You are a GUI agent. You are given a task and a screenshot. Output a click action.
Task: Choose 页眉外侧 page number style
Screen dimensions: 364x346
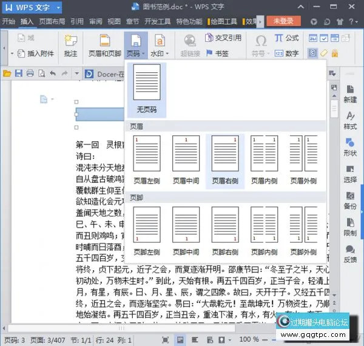(303, 161)
